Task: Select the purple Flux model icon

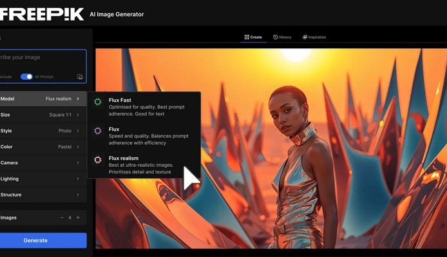Action: [98, 131]
